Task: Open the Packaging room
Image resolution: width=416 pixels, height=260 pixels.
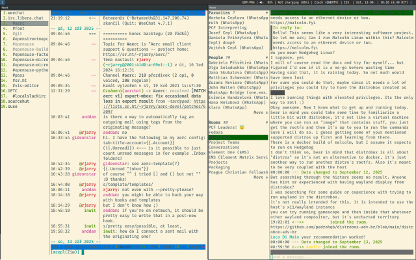Action: pos(219,167)
